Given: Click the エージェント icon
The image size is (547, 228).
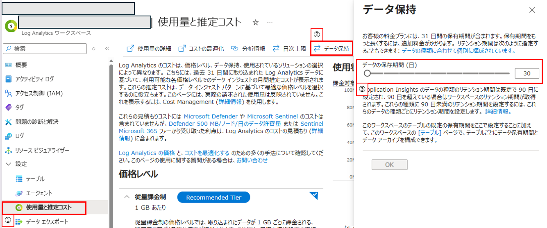Looking at the screenshot, I should click(x=19, y=193).
